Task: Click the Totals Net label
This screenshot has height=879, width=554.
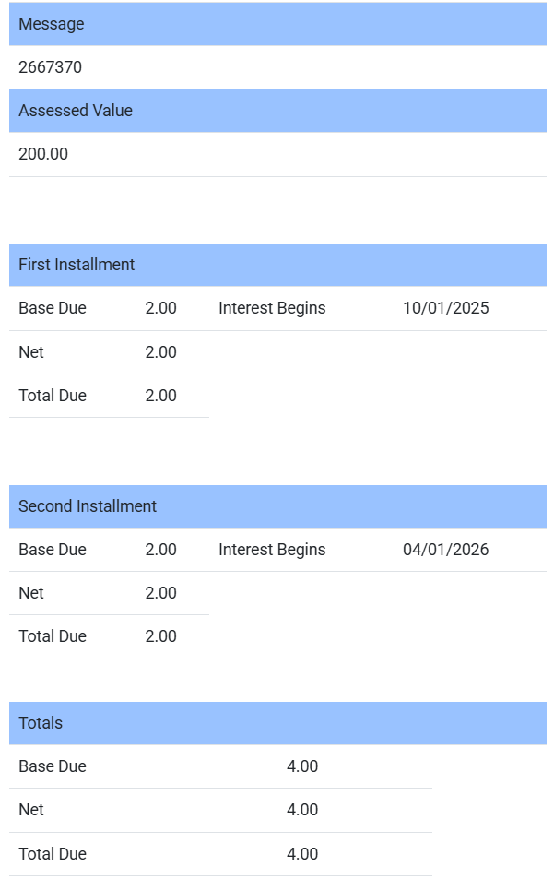Action: pos(31,810)
